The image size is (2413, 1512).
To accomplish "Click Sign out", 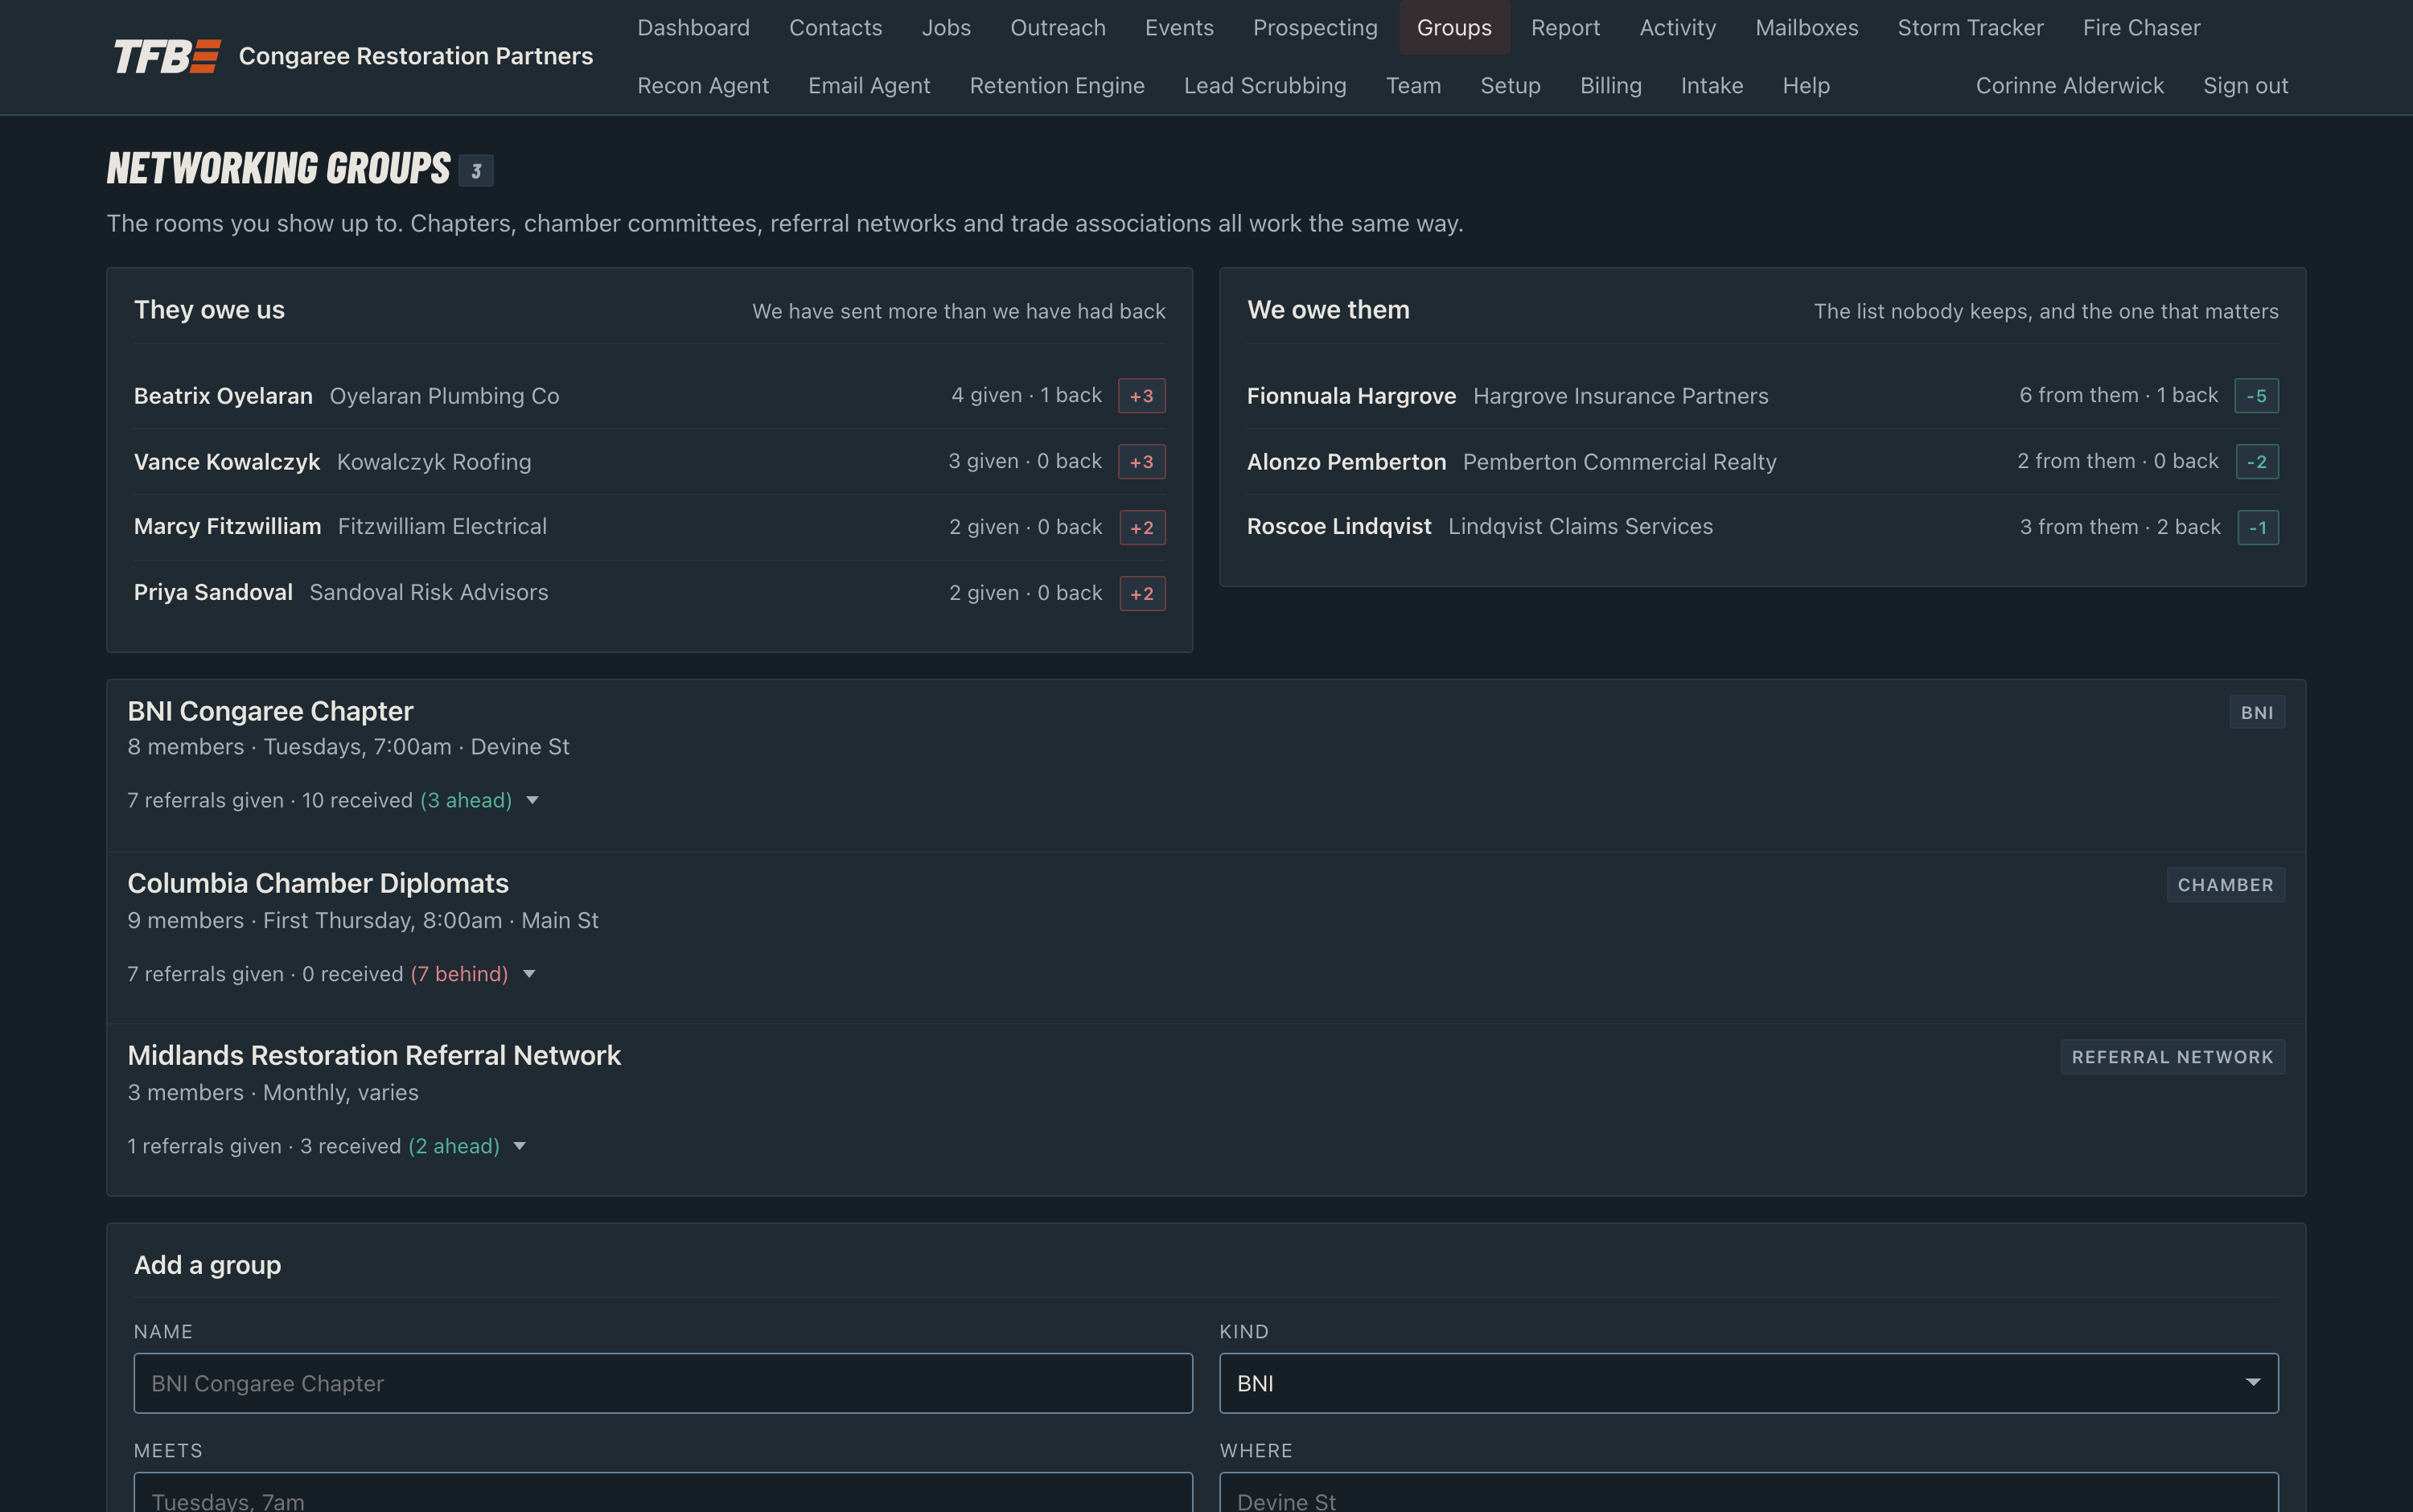I will pyautogui.click(x=2245, y=85).
